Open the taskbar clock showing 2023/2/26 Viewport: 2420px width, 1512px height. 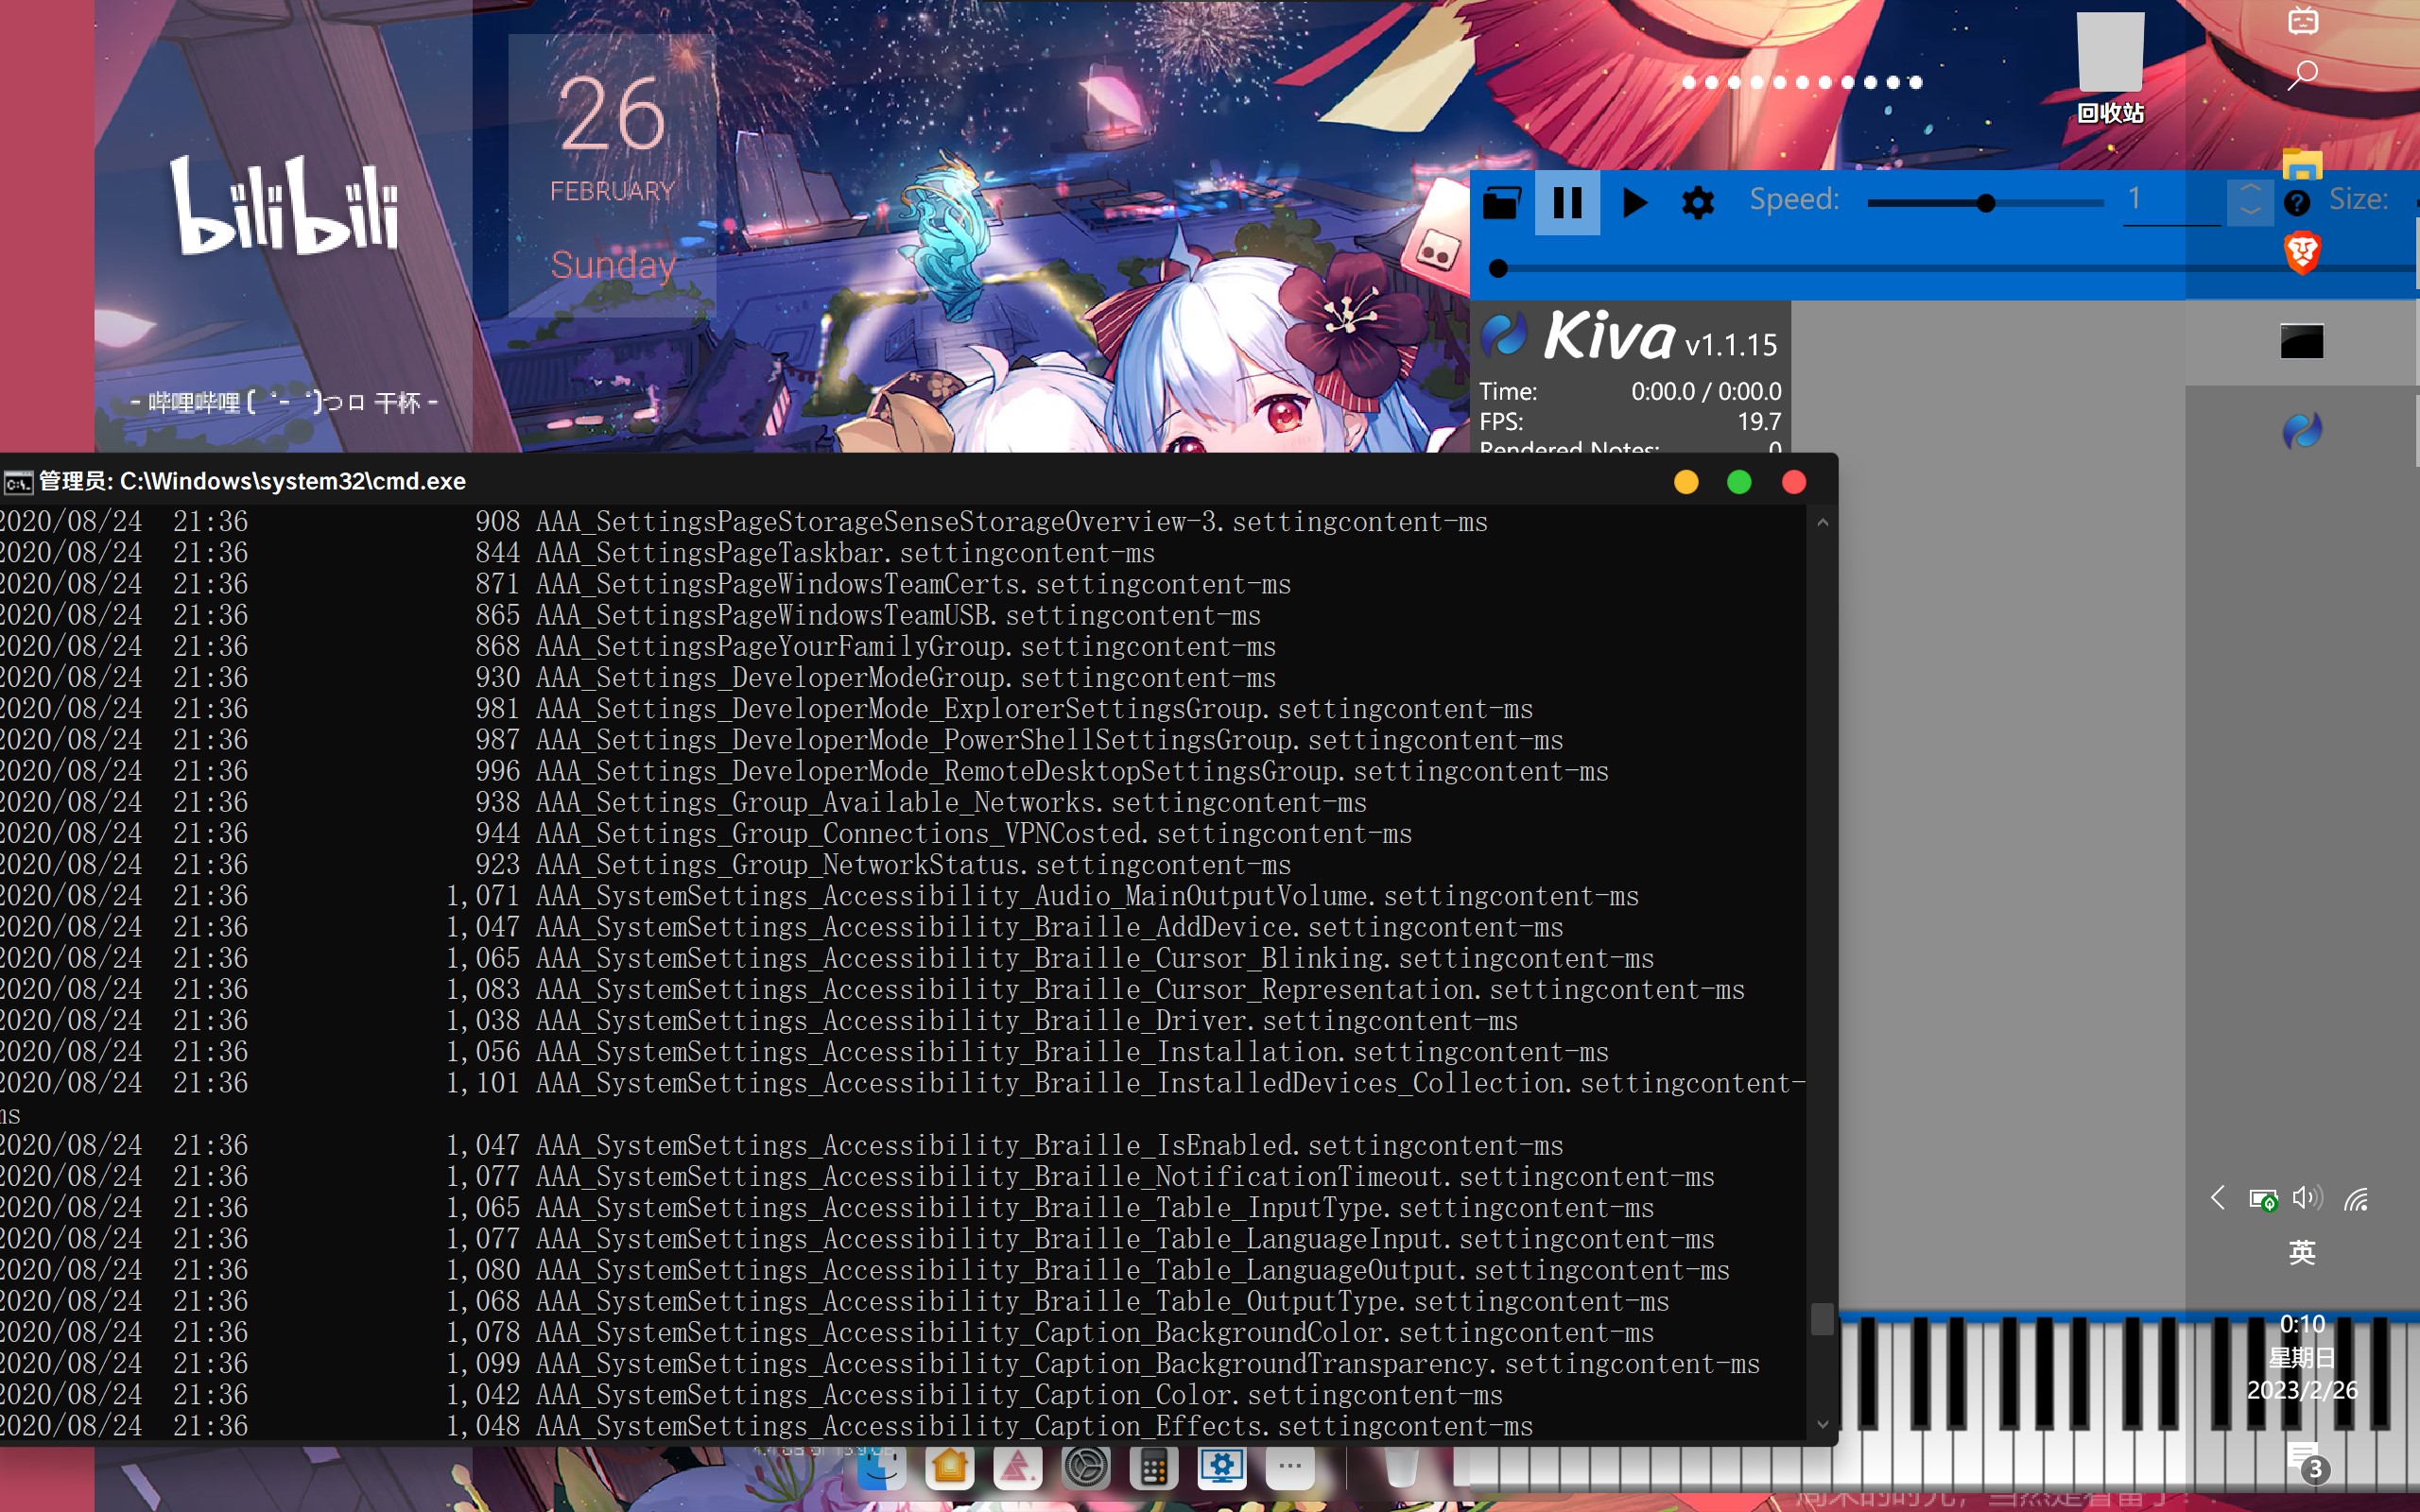(x=2302, y=1357)
